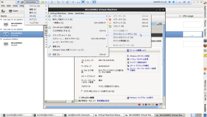Click the red power off square icon
This screenshot has height=117, width=207.
(110, 19)
